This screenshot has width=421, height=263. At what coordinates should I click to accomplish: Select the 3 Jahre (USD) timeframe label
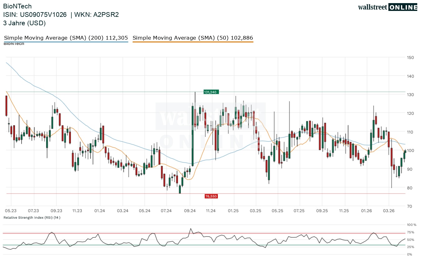(x=24, y=23)
